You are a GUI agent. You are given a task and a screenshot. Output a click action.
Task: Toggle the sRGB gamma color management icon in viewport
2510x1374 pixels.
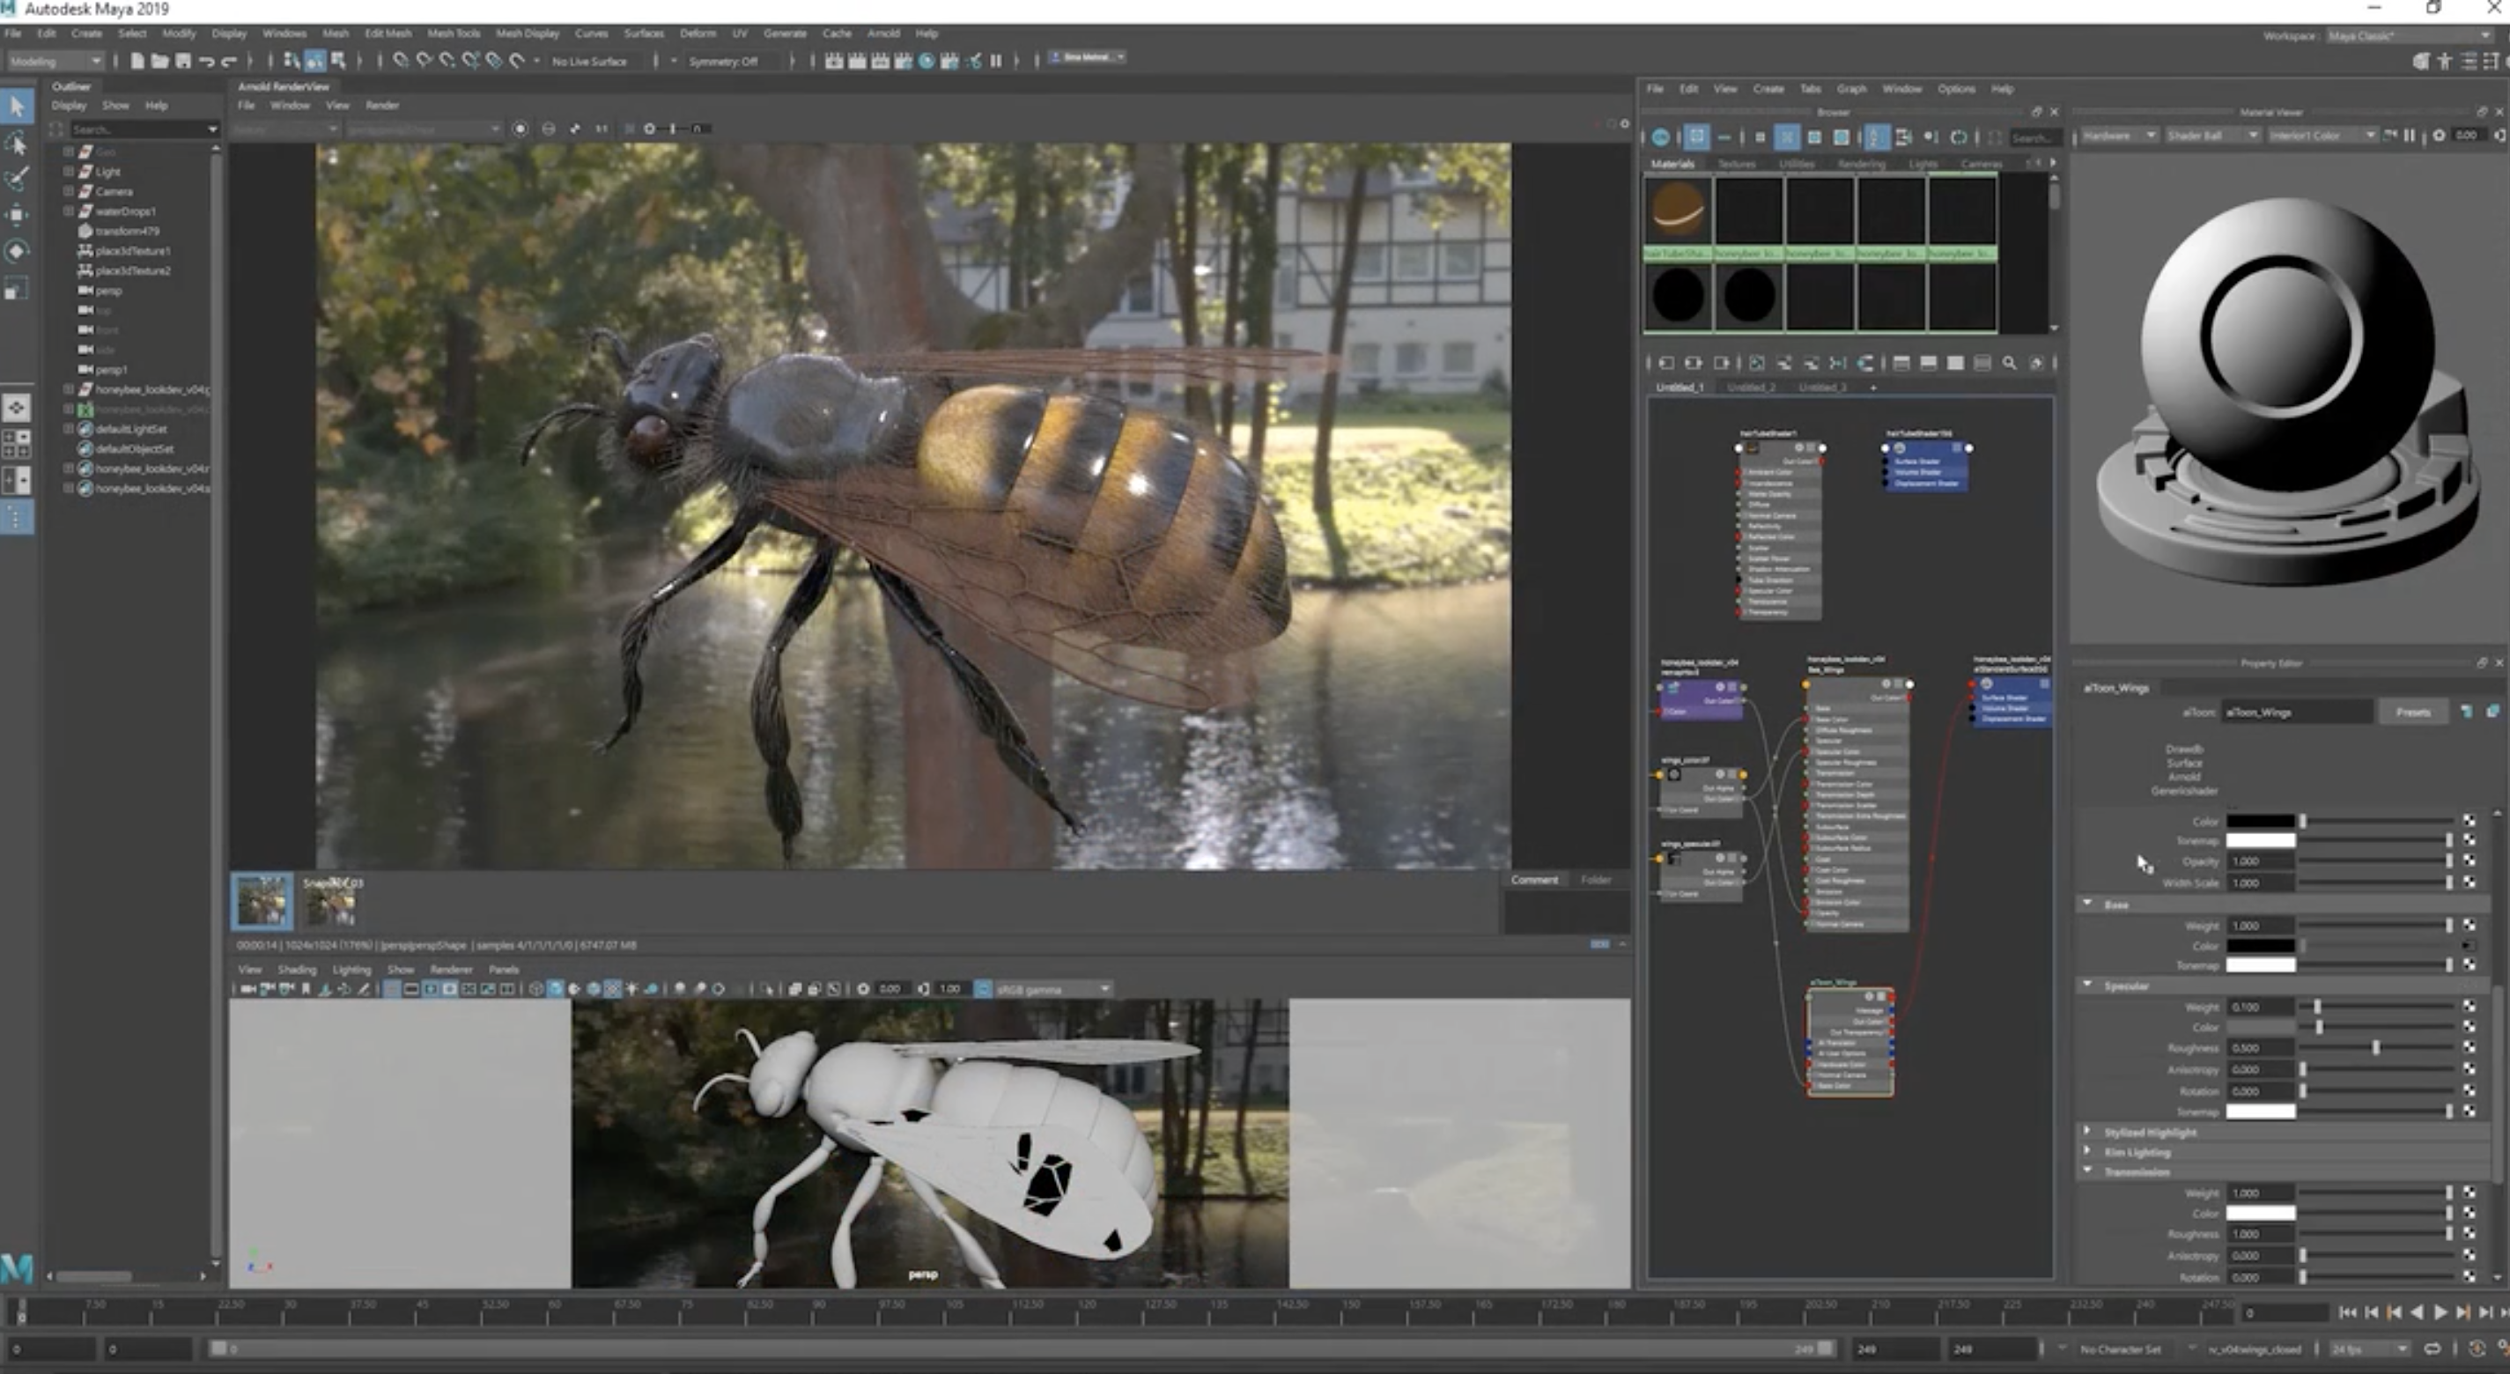[982, 989]
